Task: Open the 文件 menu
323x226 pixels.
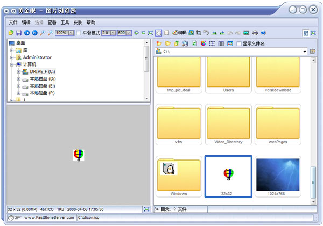Action: pyautogui.click(x=13, y=23)
